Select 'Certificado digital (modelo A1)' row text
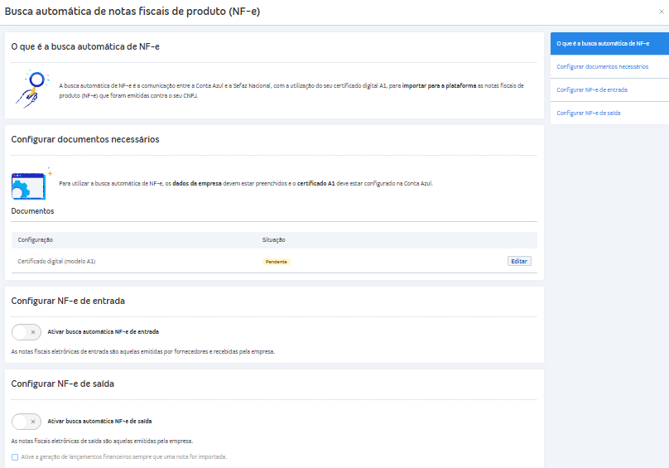 (56, 261)
